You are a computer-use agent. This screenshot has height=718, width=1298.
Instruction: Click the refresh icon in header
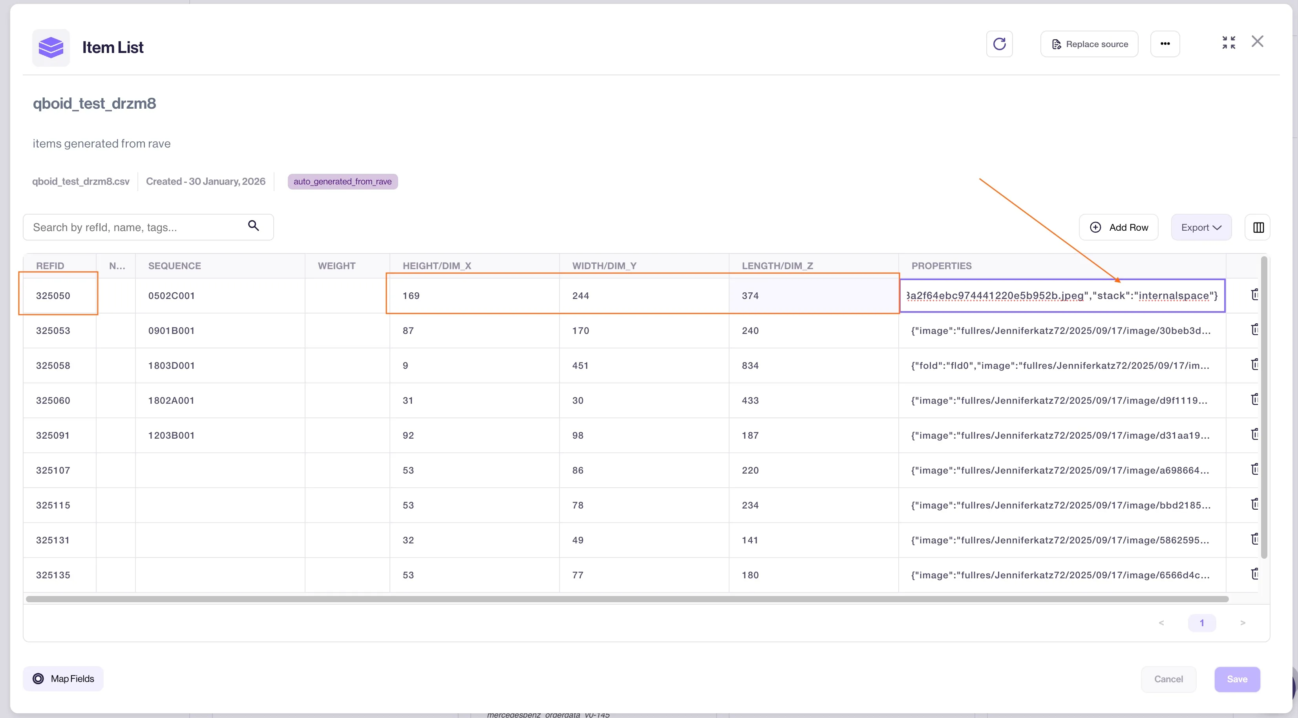pyautogui.click(x=999, y=44)
